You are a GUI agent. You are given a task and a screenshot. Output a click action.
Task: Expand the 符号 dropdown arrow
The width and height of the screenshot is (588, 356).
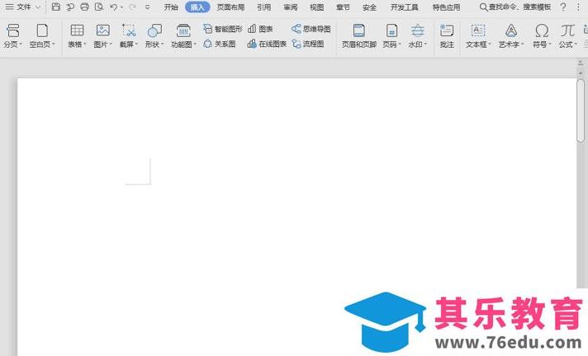pyautogui.click(x=550, y=44)
